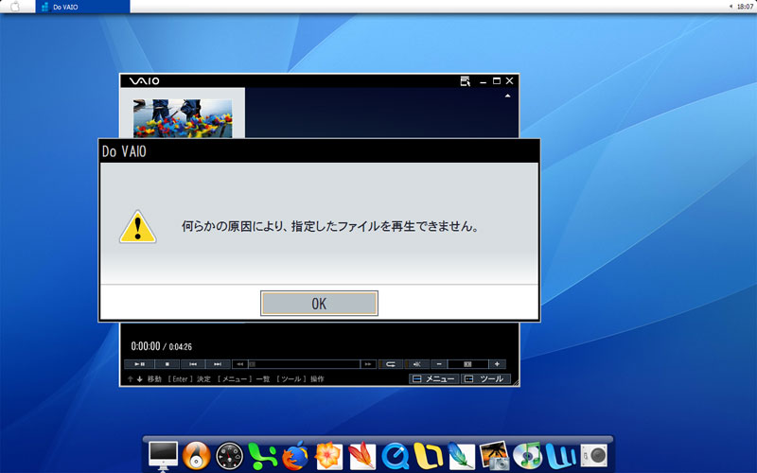Minimize the VAIO player window

pyautogui.click(x=483, y=81)
